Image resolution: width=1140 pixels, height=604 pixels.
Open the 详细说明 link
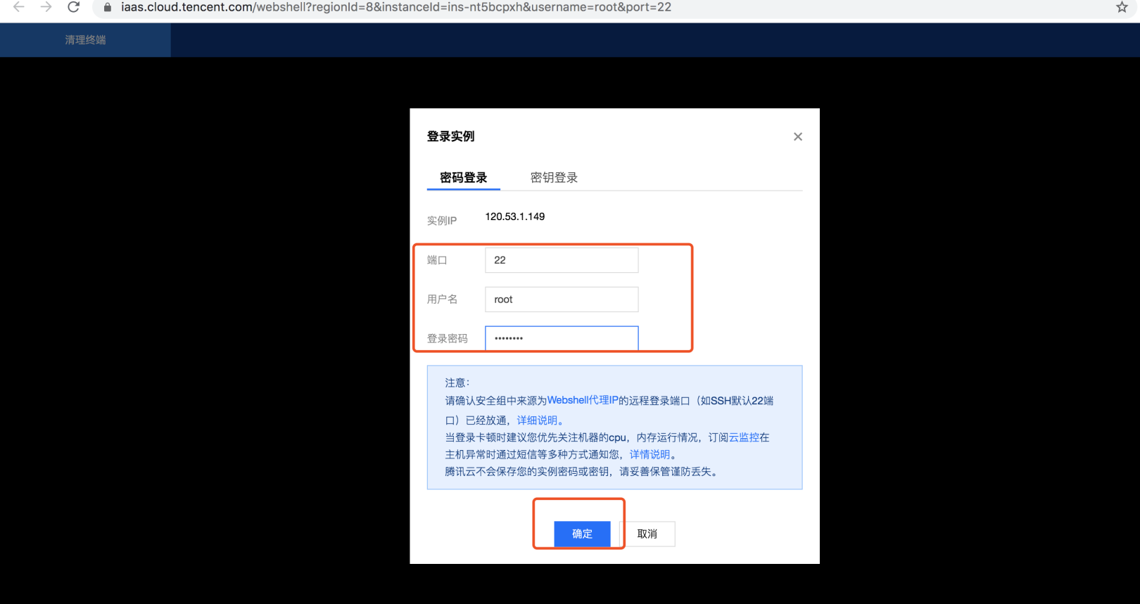pyautogui.click(x=537, y=420)
